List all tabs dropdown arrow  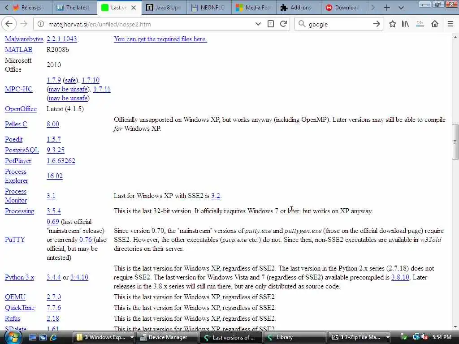click(401, 8)
